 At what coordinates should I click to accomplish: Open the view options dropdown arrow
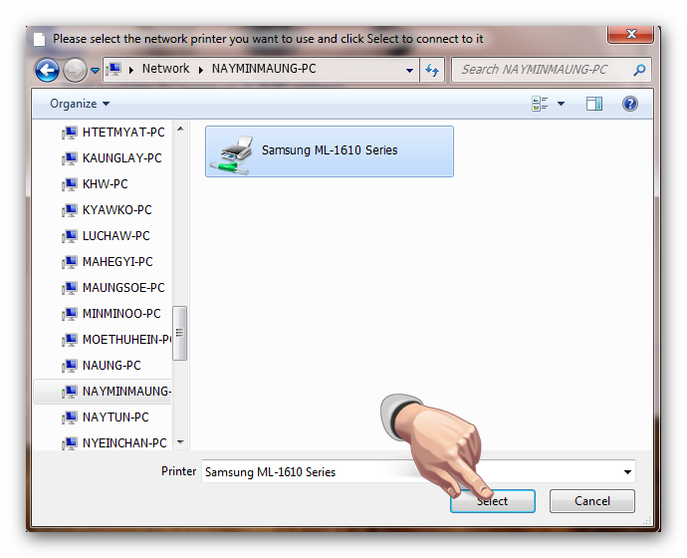click(x=561, y=104)
